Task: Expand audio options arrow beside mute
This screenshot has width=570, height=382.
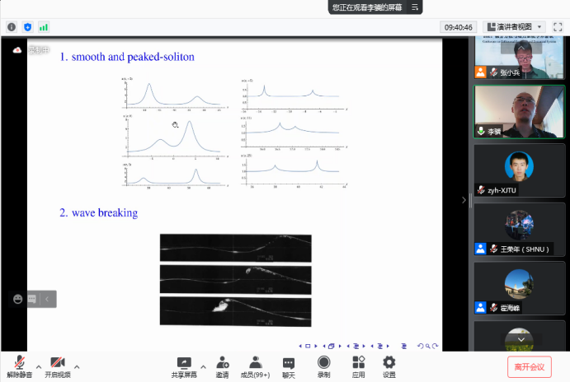Action: pyautogui.click(x=39, y=366)
